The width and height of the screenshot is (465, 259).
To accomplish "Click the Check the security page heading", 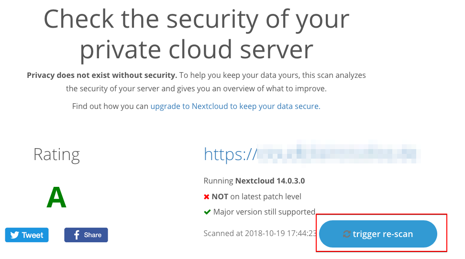I will (x=196, y=34).
